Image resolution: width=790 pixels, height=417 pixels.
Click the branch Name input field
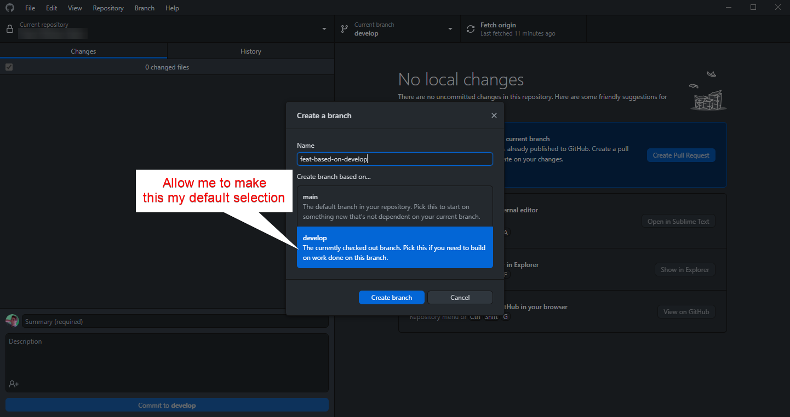pyautogui.click(x=394, y=158)
